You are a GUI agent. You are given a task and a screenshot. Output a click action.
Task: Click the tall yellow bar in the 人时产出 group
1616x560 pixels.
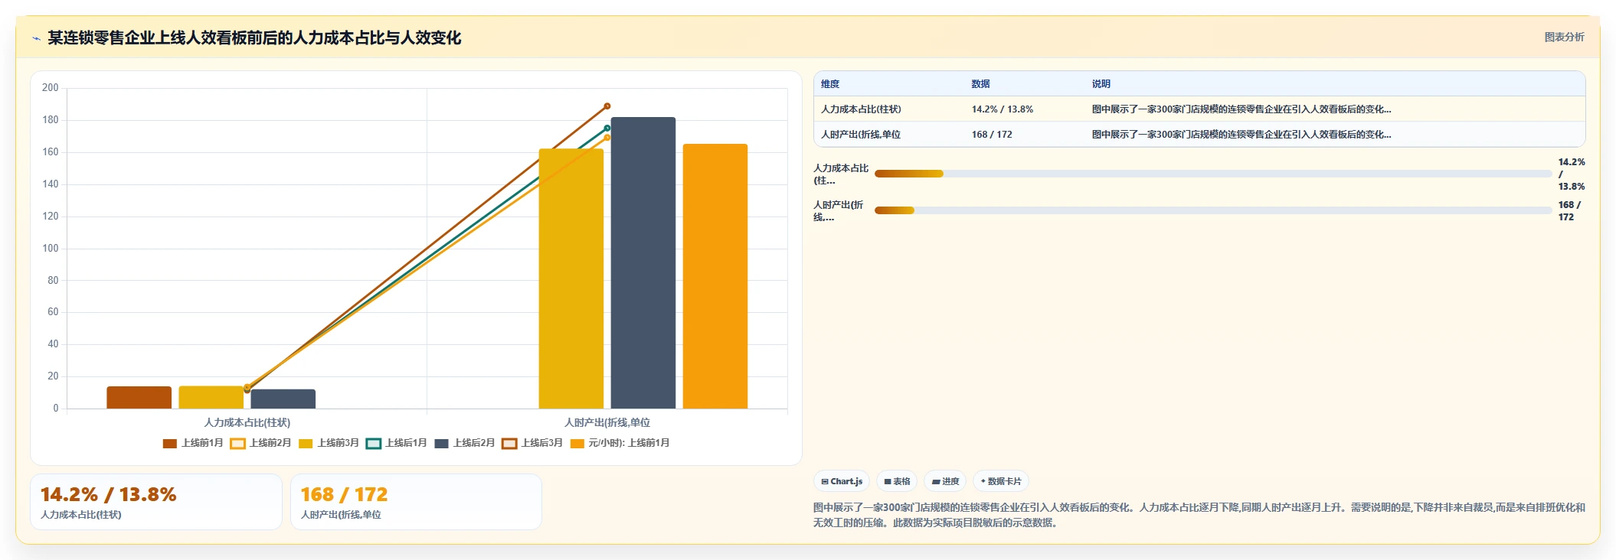571,278
